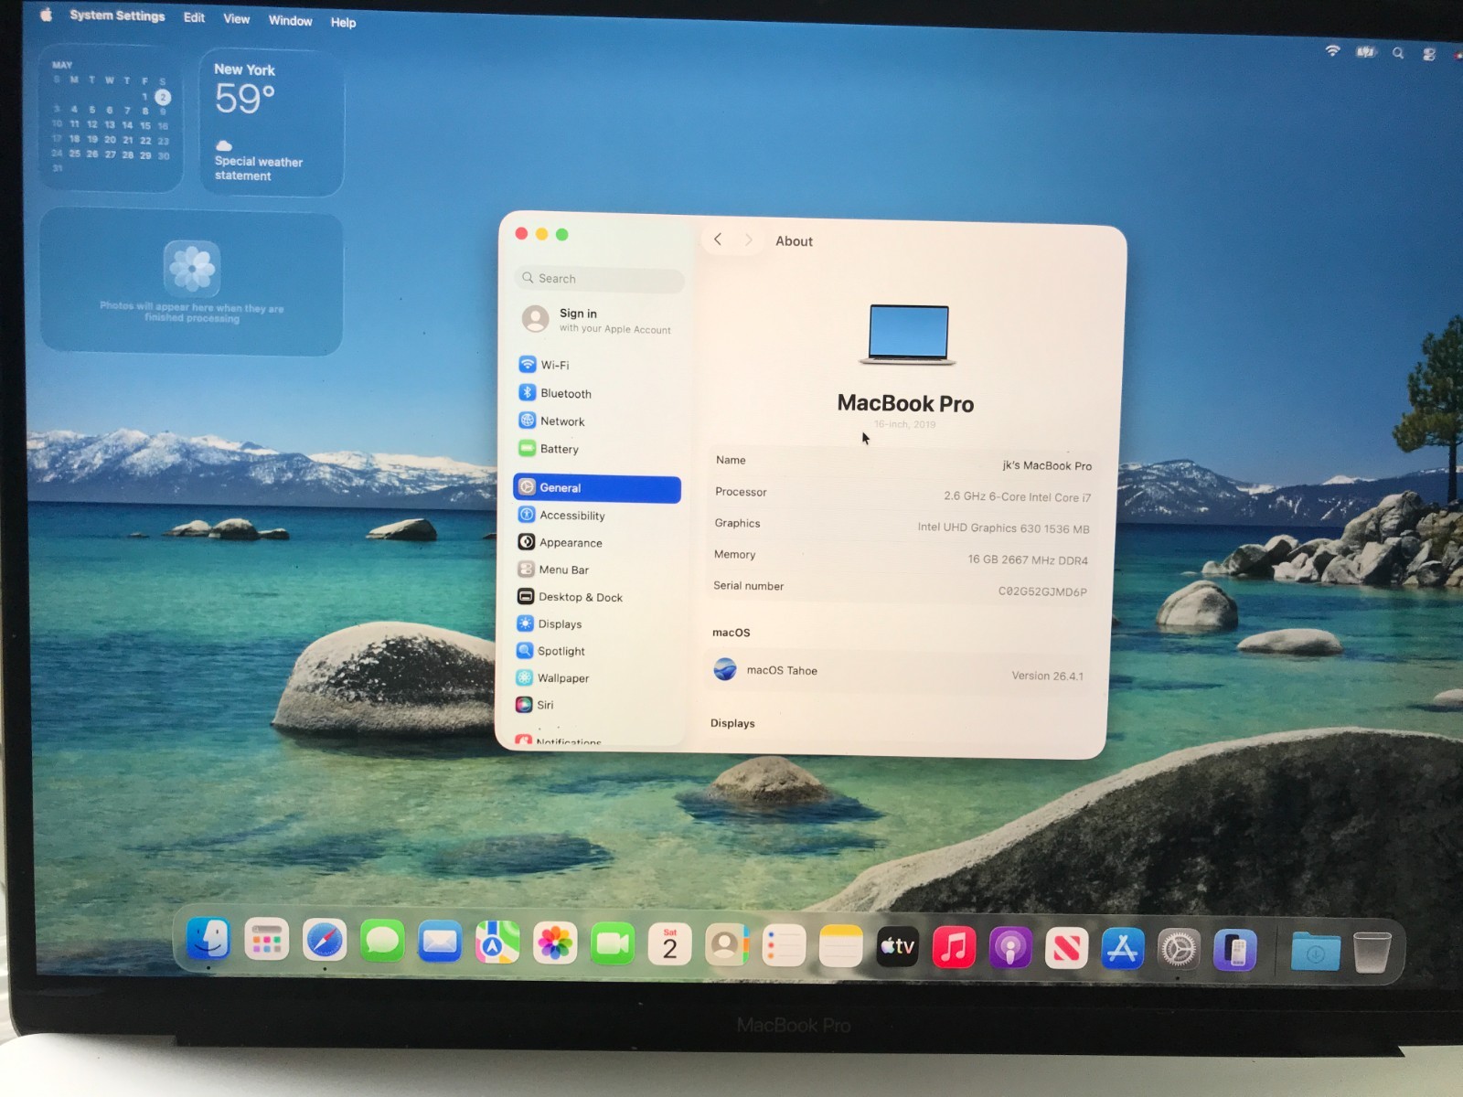
Task: Click serial number C02G52GJMD6P
Action: click(x=1042, y=591)
